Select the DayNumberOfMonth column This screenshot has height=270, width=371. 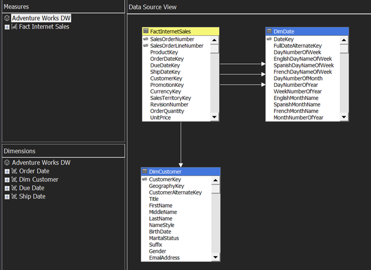pos(298,78)
